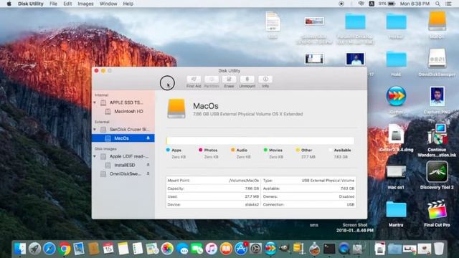Screen dimensions: 459x258
Task: Click the MacOs volume title text
Action: [206, 106]
